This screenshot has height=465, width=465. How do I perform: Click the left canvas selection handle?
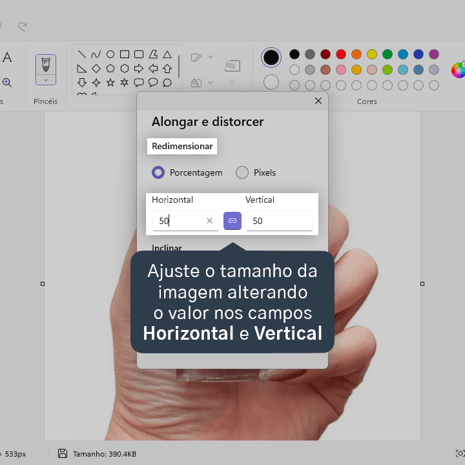43,284
